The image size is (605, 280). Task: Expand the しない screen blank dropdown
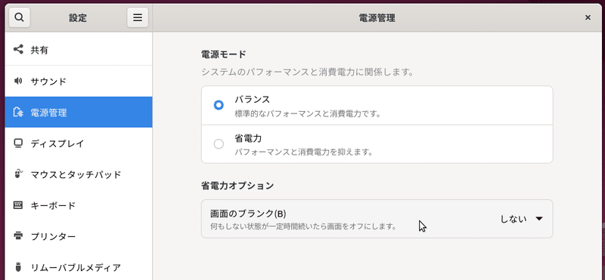(x=522, y=219)
